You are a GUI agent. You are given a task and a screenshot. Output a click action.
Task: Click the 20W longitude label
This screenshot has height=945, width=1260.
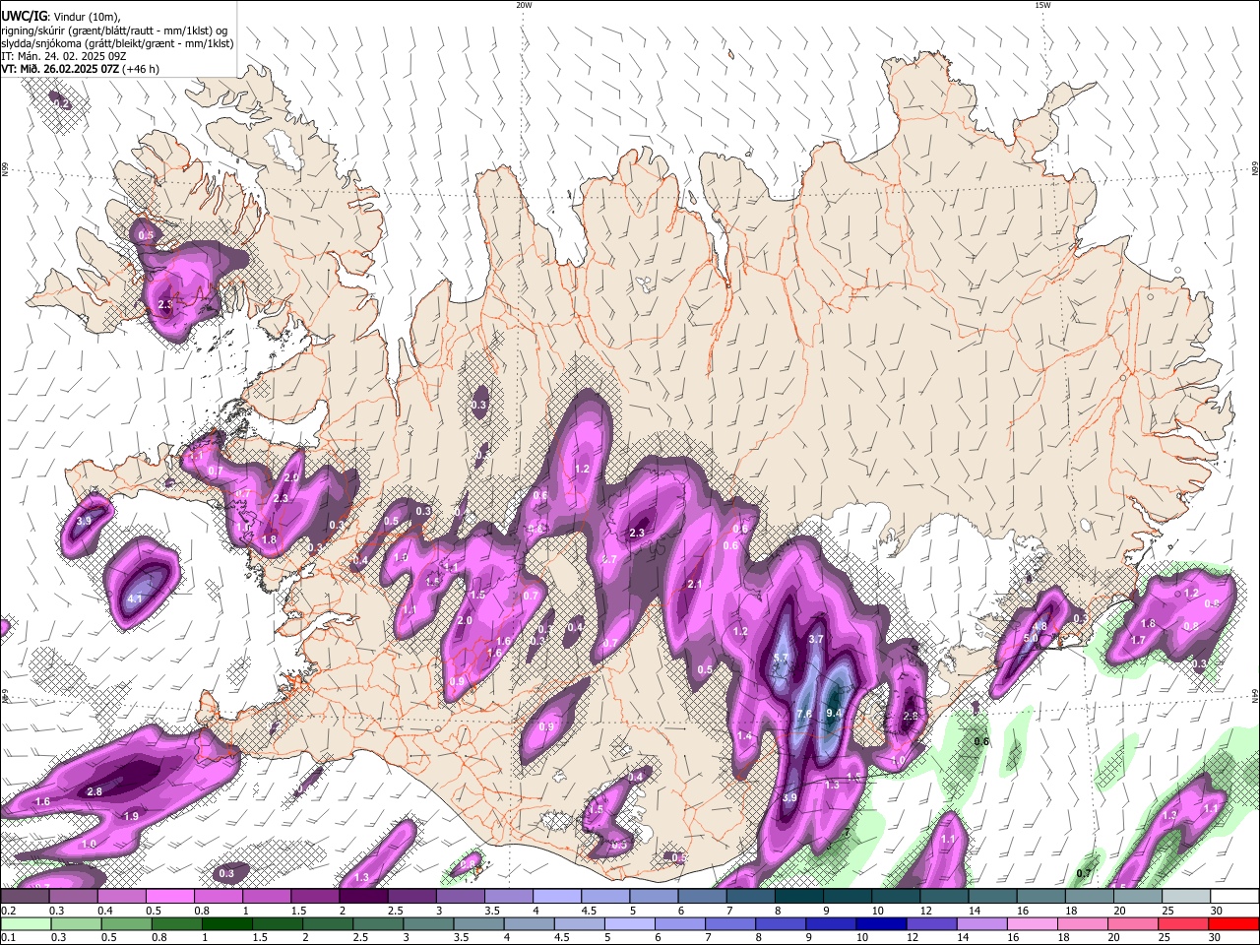click(524, 5)
